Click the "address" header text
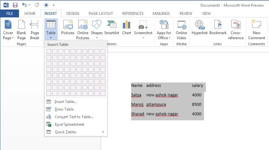Screen dimensions: 269x150 (154, 85)
